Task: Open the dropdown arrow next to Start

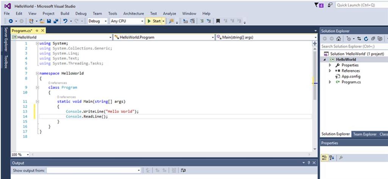Action: coord(164,21)
